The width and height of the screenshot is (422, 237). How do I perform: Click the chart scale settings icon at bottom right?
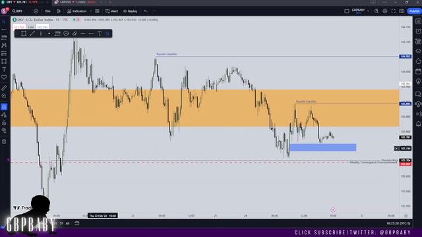[406, 215]
